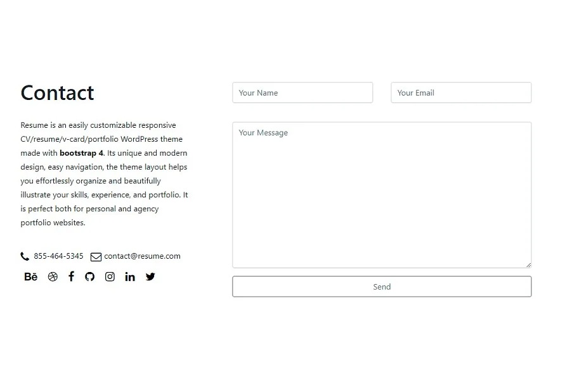This screenshot has width=577, height=384.
Task: Click the phone handset icon
Action: click(25, 256)
